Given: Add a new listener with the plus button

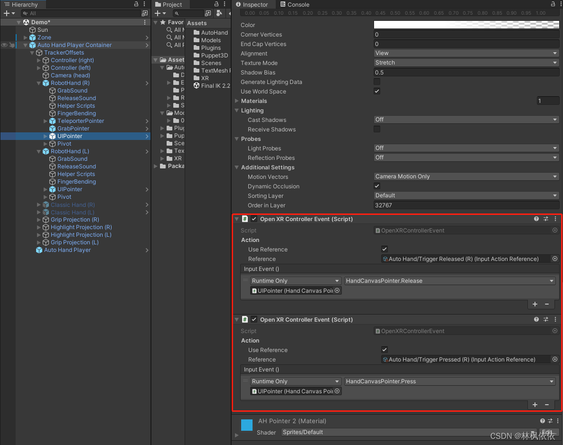Looking at the screenshot, I should (535, 304).
